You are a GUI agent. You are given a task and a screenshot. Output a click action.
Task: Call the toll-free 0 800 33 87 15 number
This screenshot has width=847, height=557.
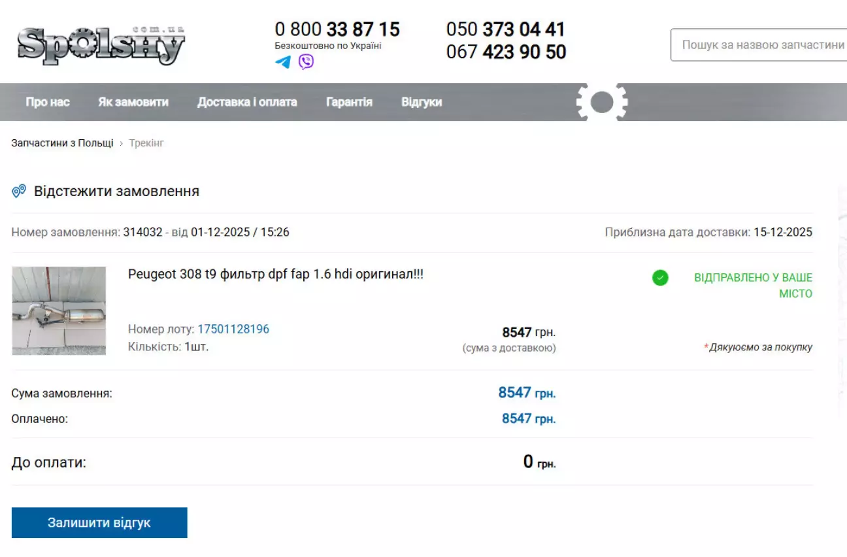(x=337, y=29)
